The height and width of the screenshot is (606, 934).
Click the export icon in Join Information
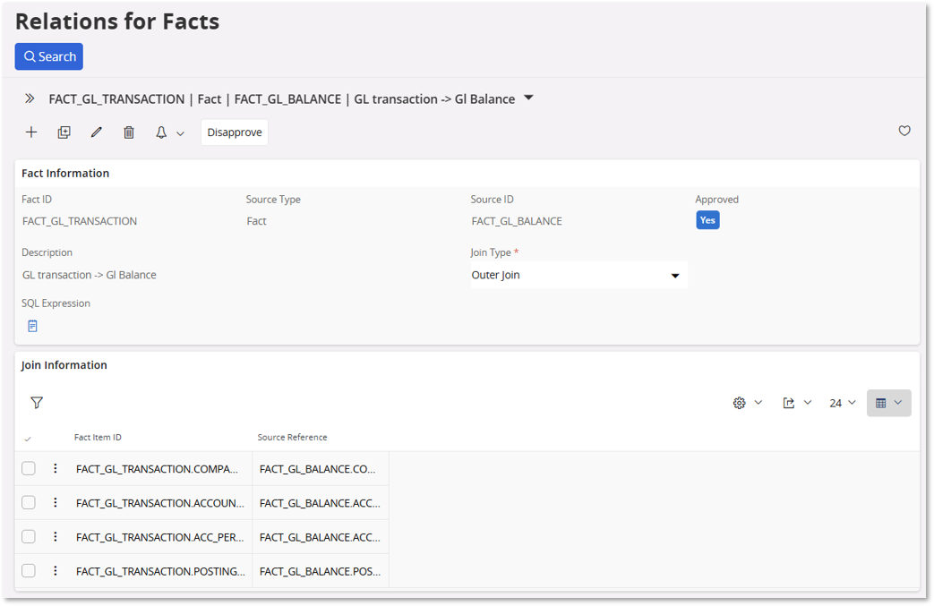[789, 403]
